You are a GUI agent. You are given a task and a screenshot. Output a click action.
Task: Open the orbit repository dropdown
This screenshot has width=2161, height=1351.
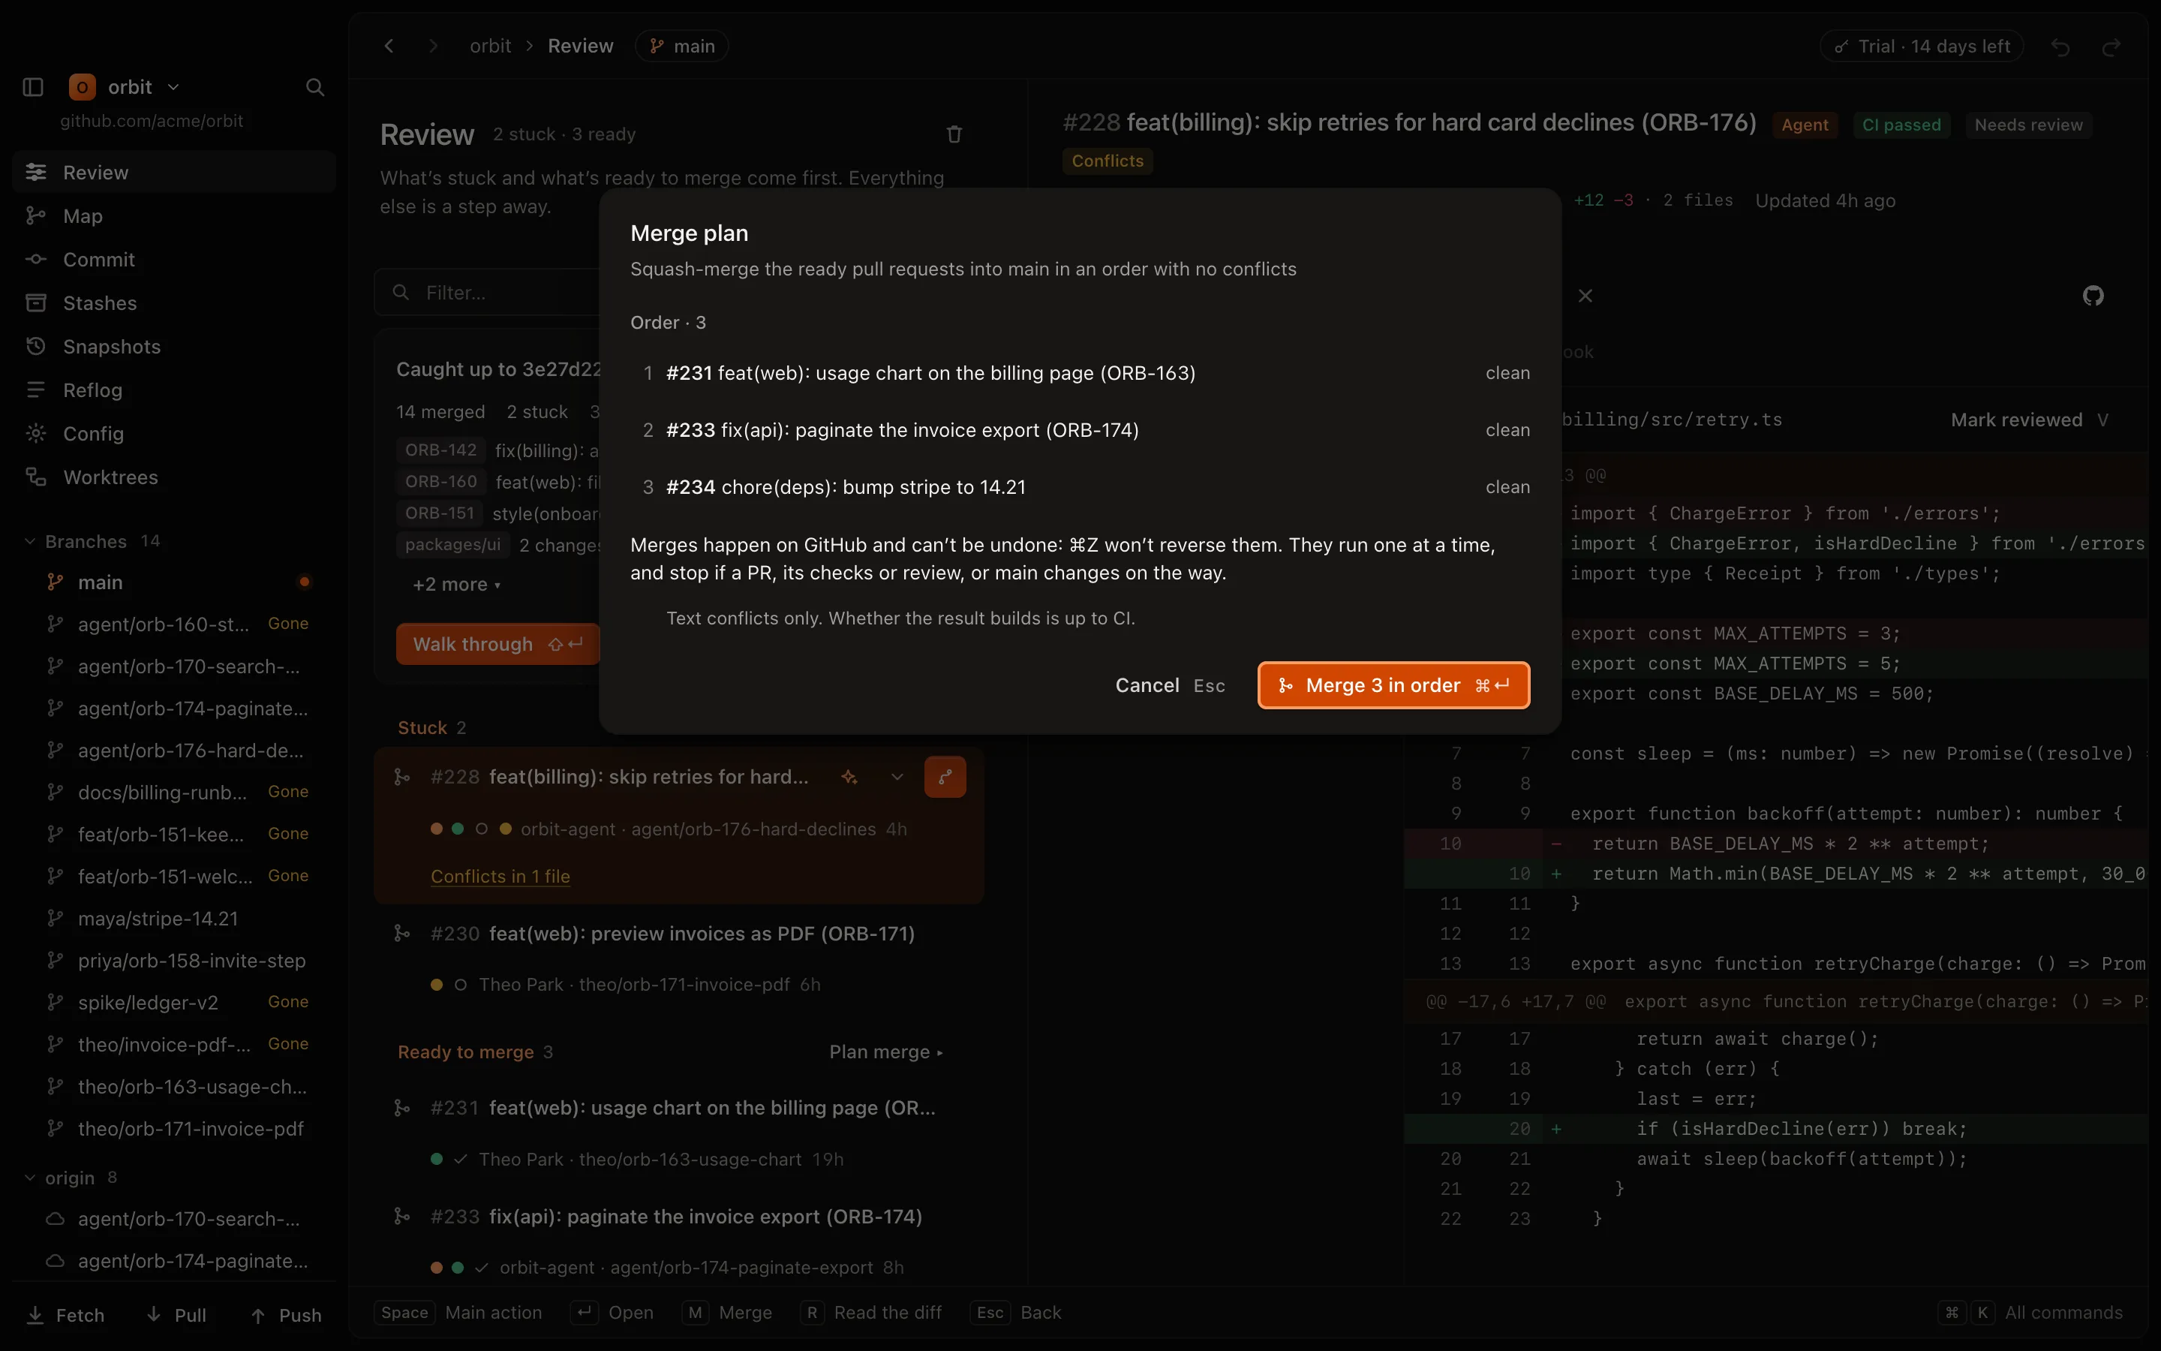coord(125,86)
